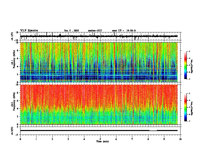Image resolution: width=203 pixels, height=156 pixels.
Task: Click the time axis tick label '9'
Action: pos(164,139)
